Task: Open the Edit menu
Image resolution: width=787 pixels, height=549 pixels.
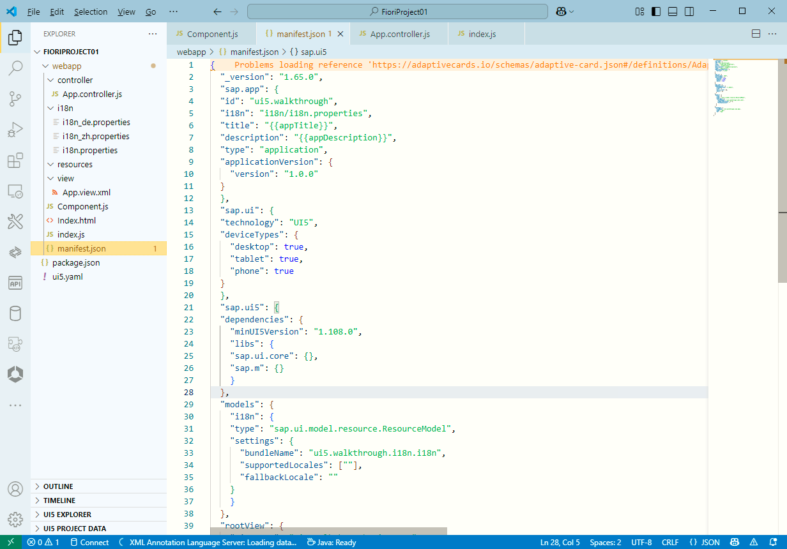Action: (x=57, y=11)
